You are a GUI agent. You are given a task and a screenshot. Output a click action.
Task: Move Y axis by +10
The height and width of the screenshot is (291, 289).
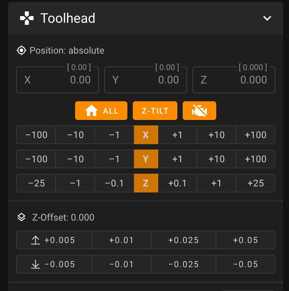(217, 159)
